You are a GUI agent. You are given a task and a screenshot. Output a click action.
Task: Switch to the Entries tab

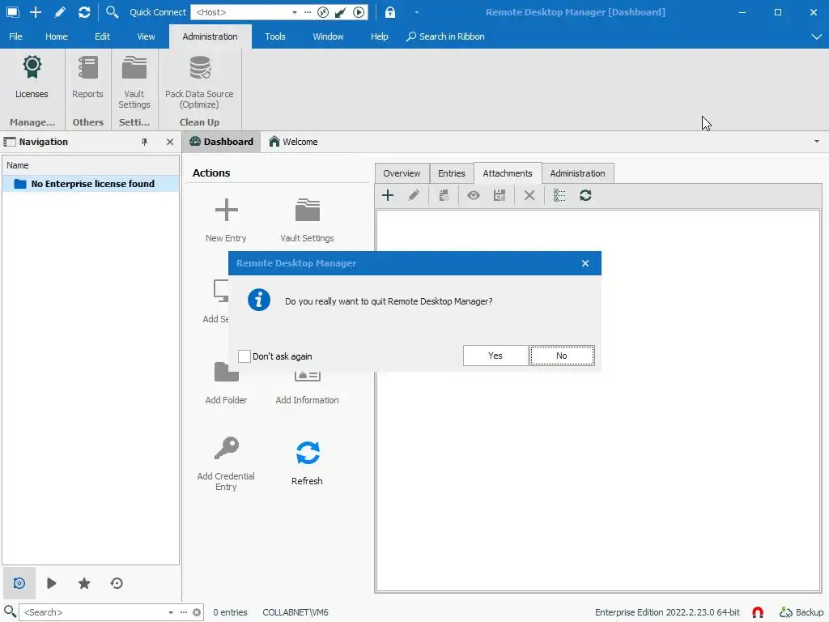452,173
